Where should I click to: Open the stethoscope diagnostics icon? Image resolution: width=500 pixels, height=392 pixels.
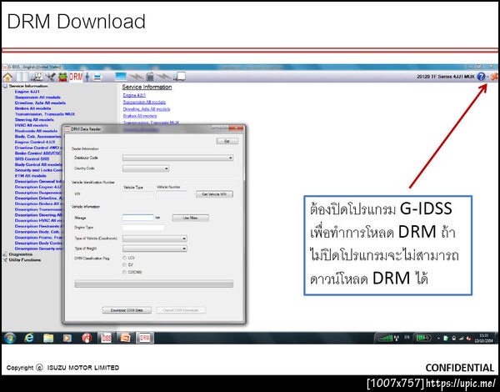coord(37,77)
